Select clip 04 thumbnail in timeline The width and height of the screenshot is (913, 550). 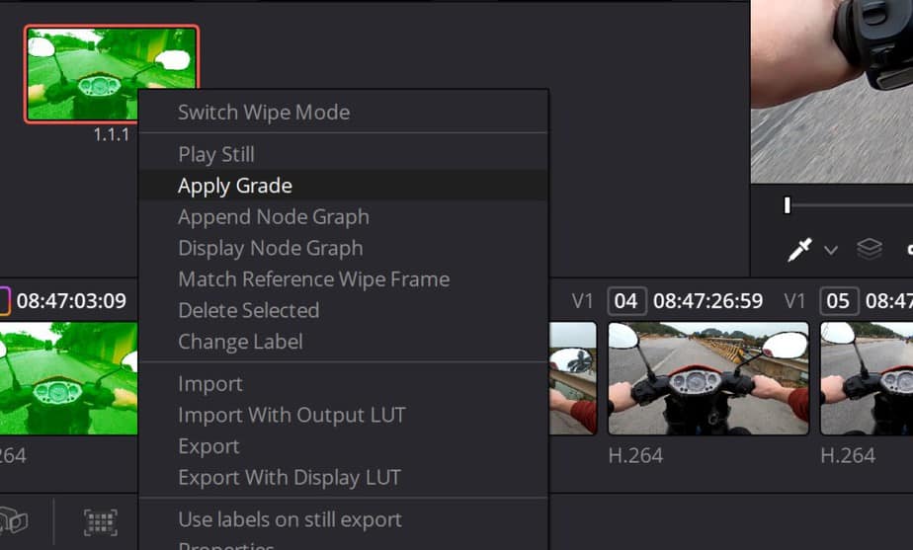pos(708,378)
